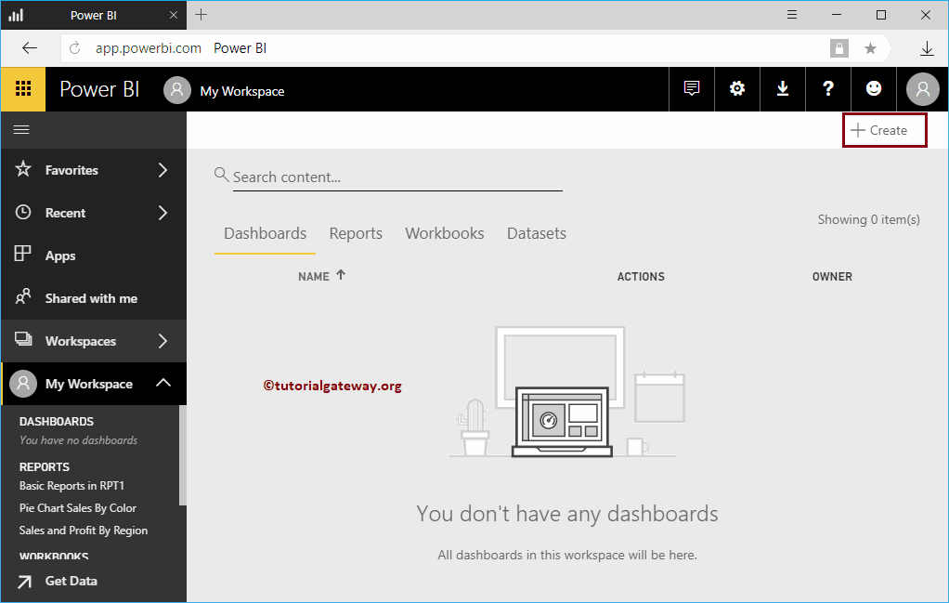This screenshot has height=603, width=949.
Task: Open the notifications chat icon
Action: [692, 88]
